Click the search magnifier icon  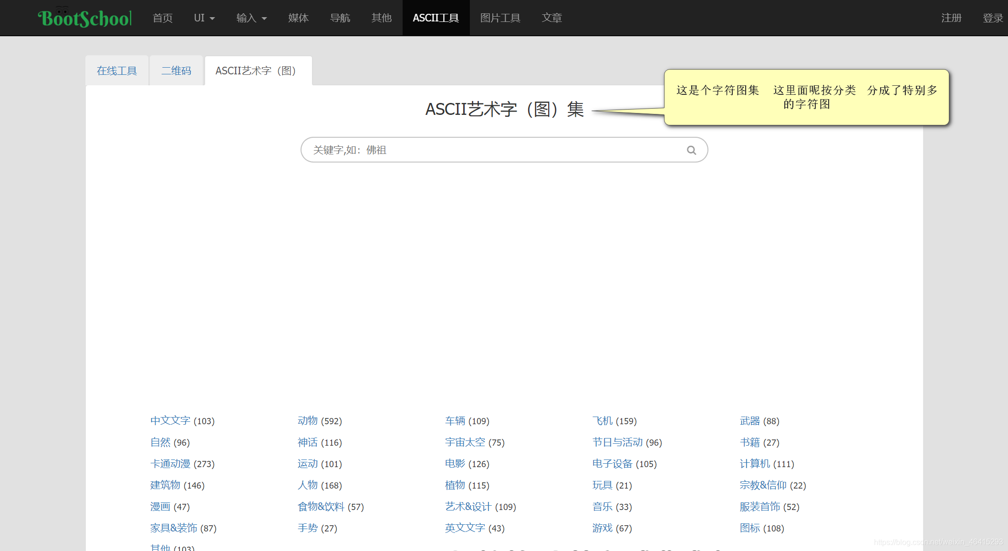691,150
